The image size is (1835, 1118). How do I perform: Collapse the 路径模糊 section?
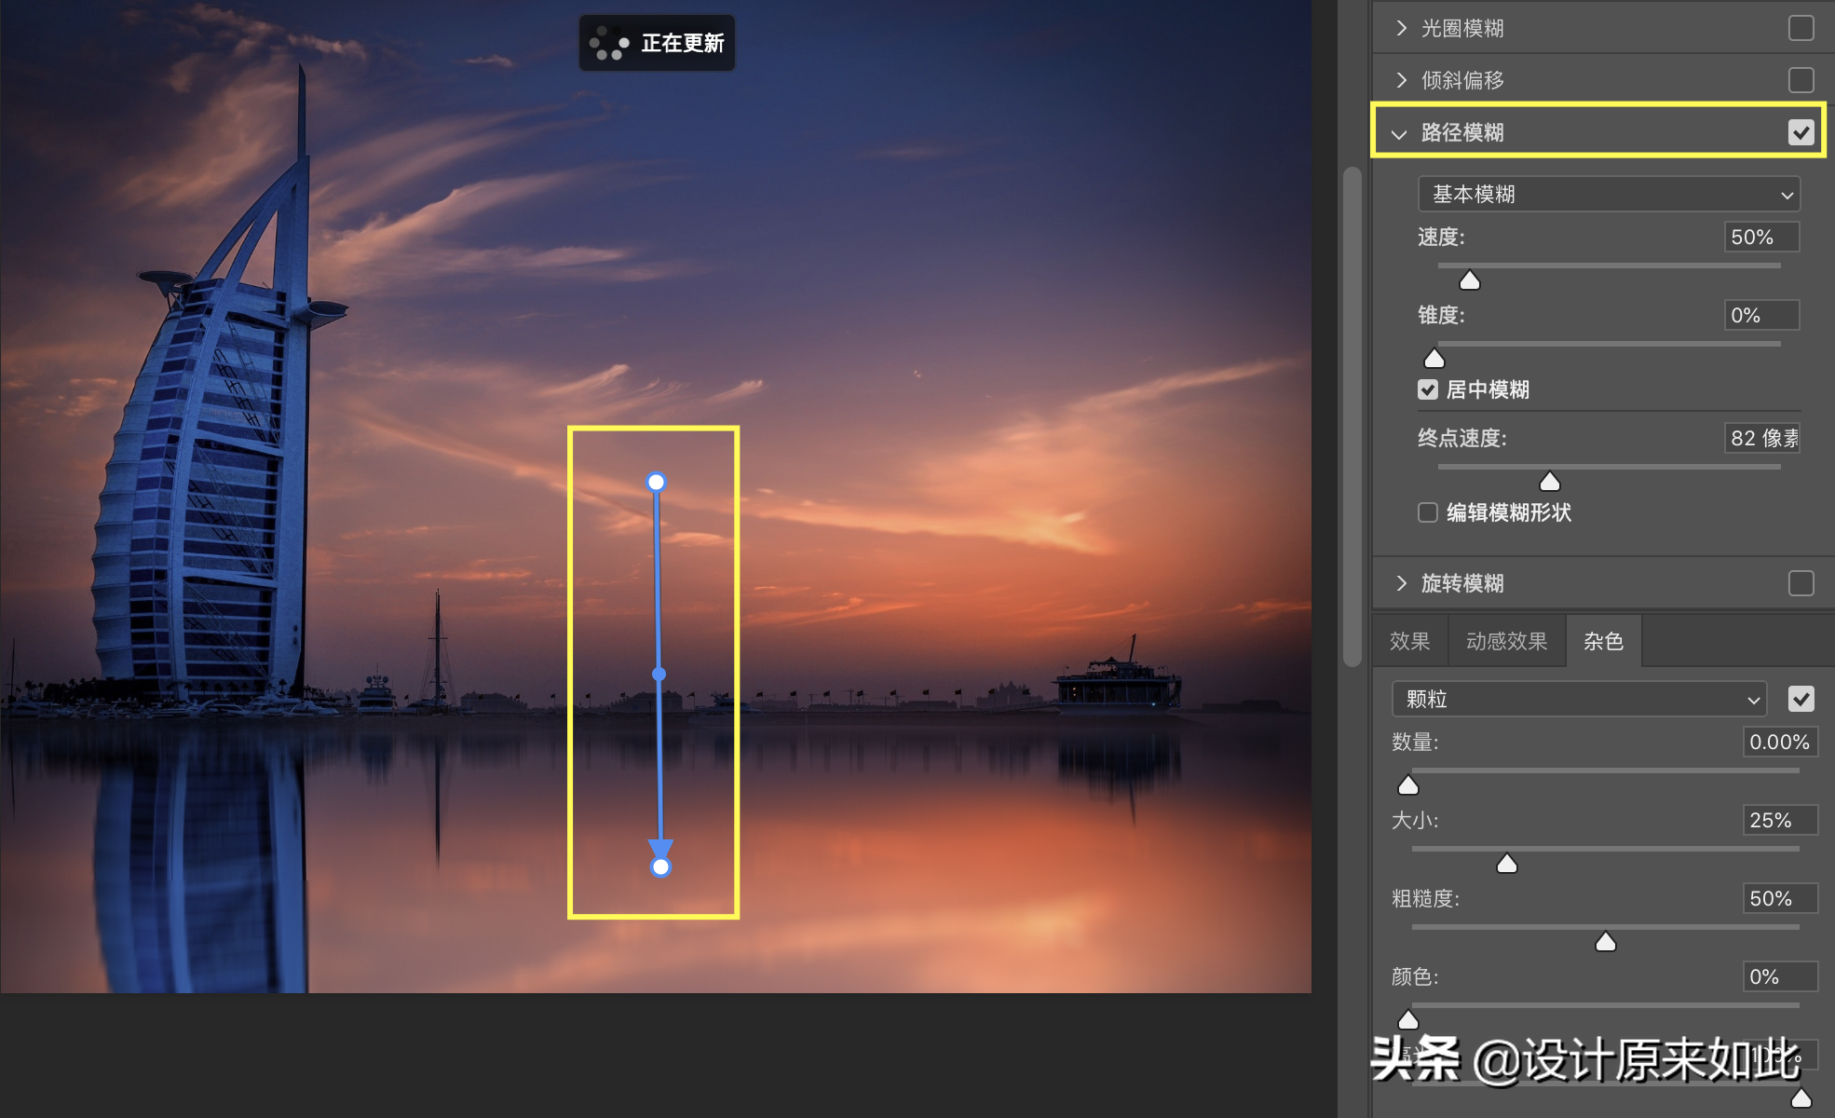(1399, 133)
